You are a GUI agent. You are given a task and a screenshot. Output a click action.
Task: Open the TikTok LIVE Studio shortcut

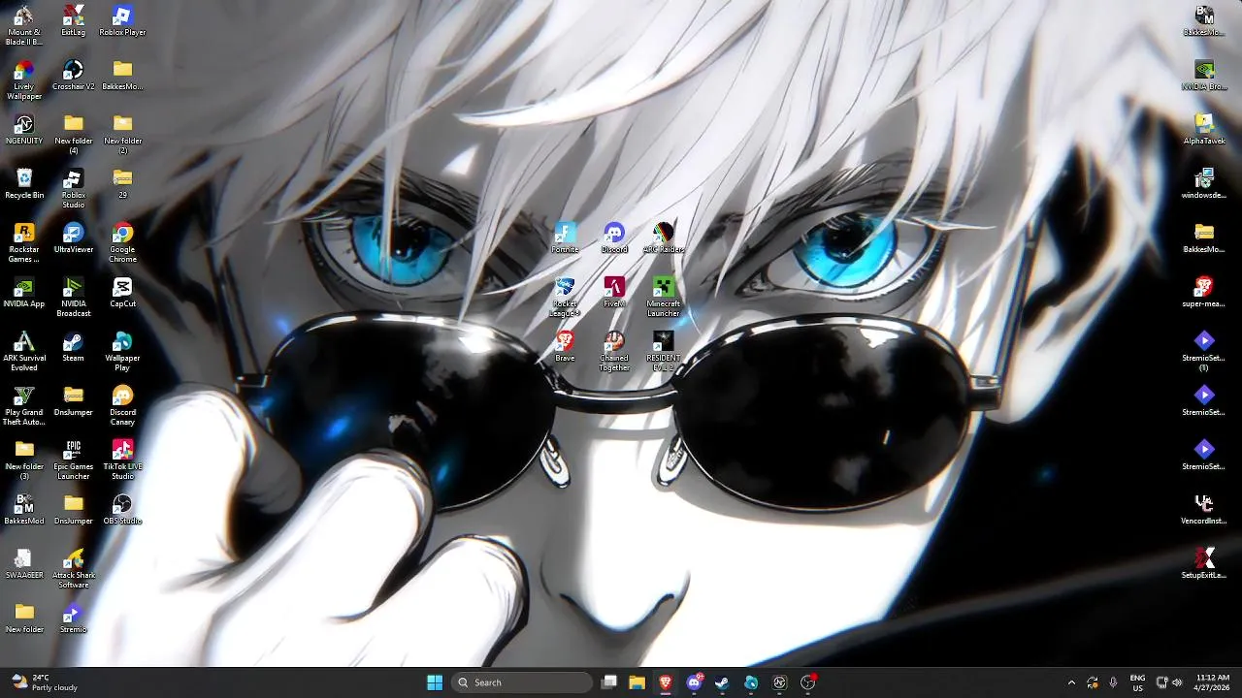tap(122, 460)
